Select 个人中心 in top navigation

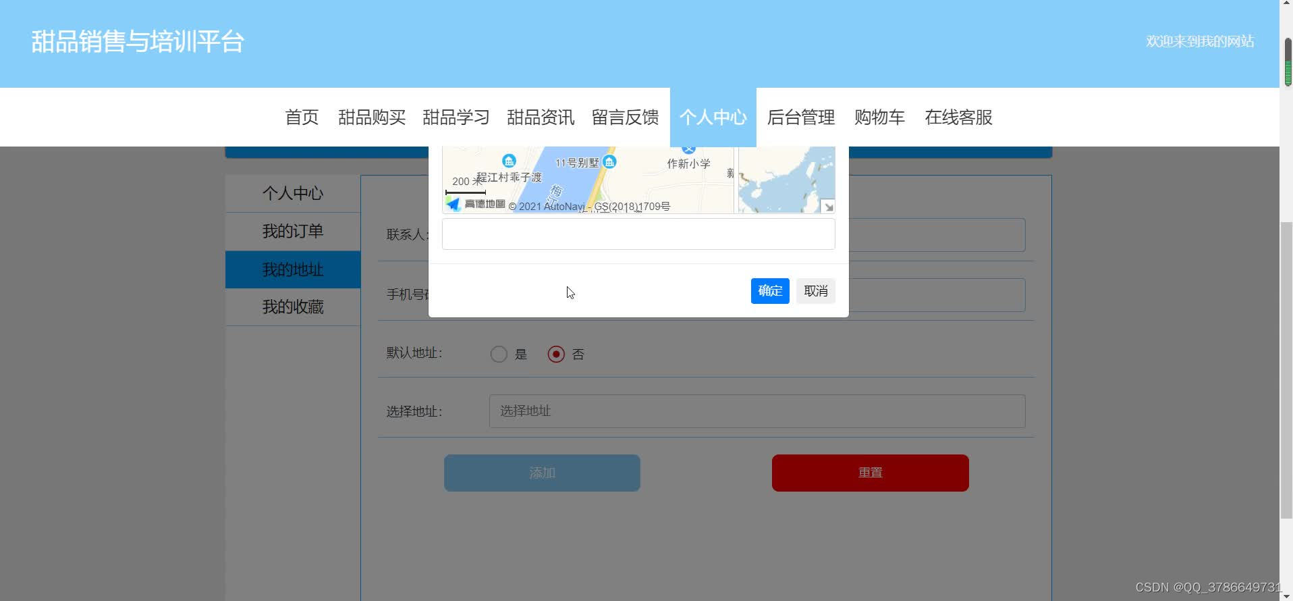(x=713, y=117)
